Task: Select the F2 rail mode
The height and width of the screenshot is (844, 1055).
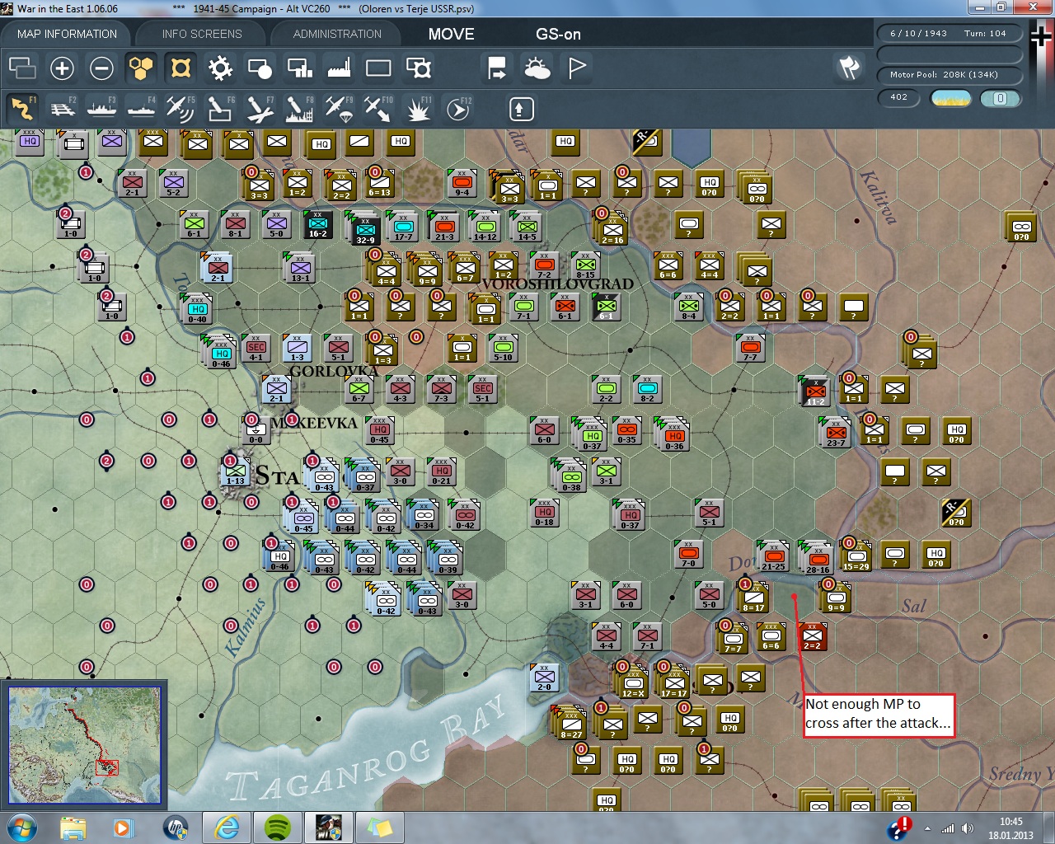Action: 63,109
